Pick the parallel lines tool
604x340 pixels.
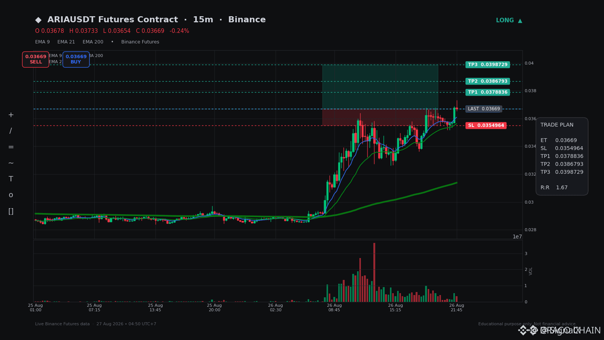coord(11,147)
